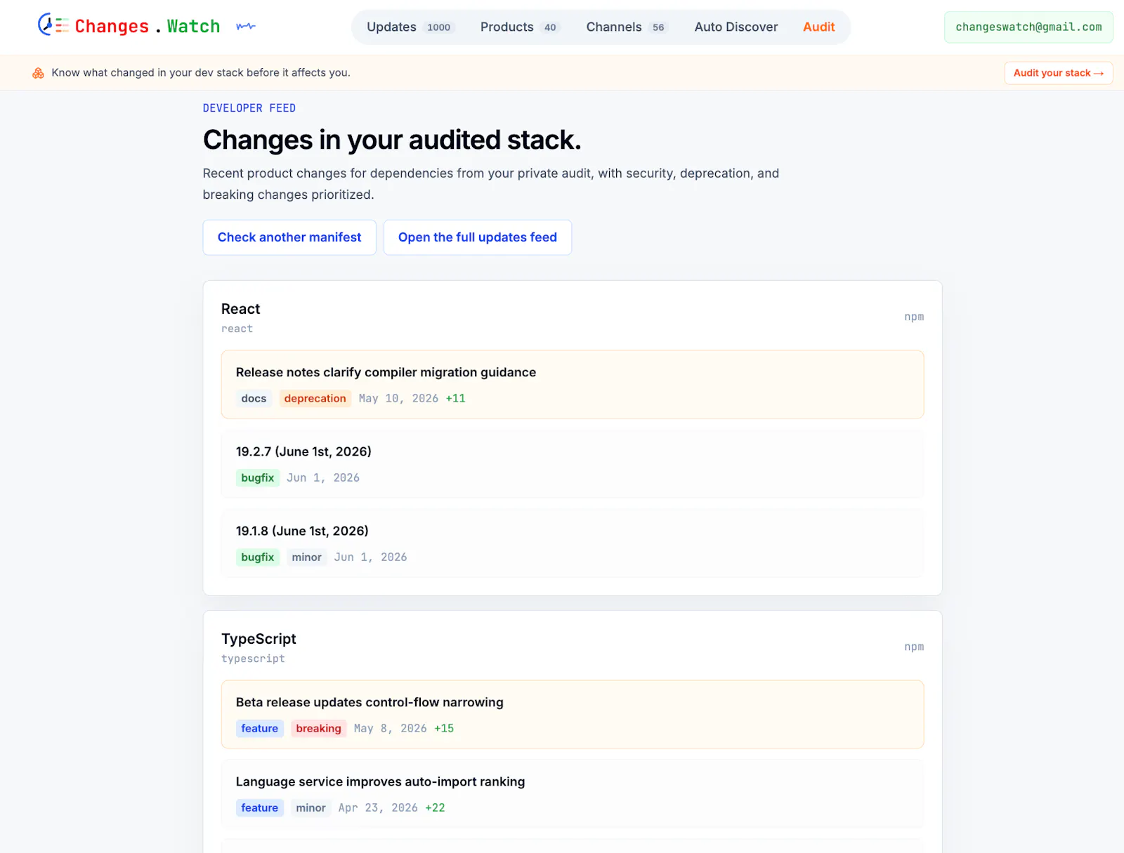Image resolution: width=1124 pixels, height=853 pixels.
Task: Click Open the full updates feed
Action: [478, 237]
